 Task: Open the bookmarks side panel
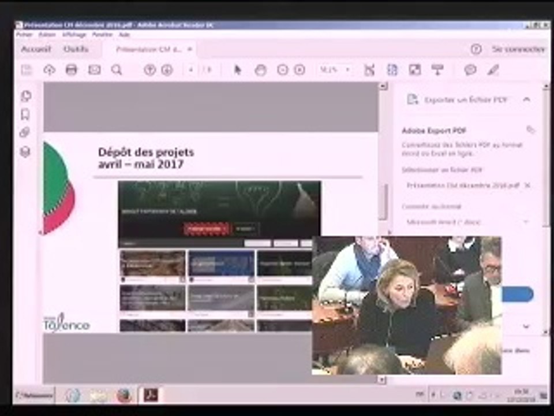(25, 114)
